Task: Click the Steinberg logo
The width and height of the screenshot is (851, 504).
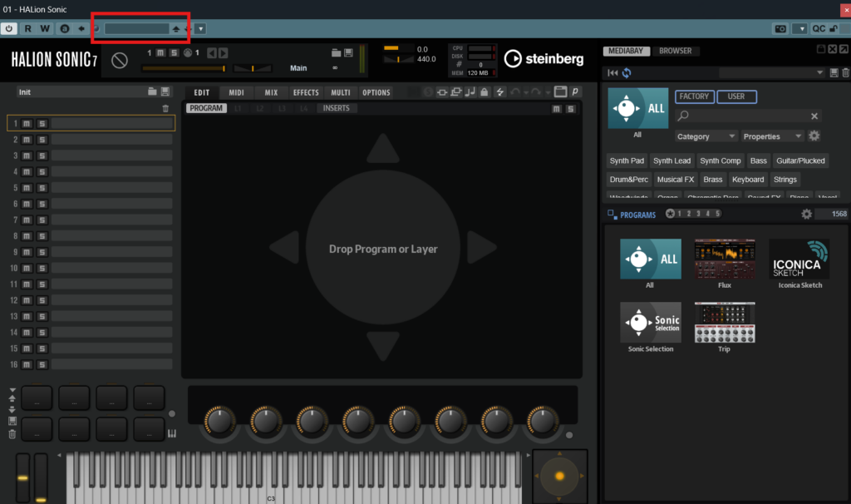Action: (x=544, y=59)
